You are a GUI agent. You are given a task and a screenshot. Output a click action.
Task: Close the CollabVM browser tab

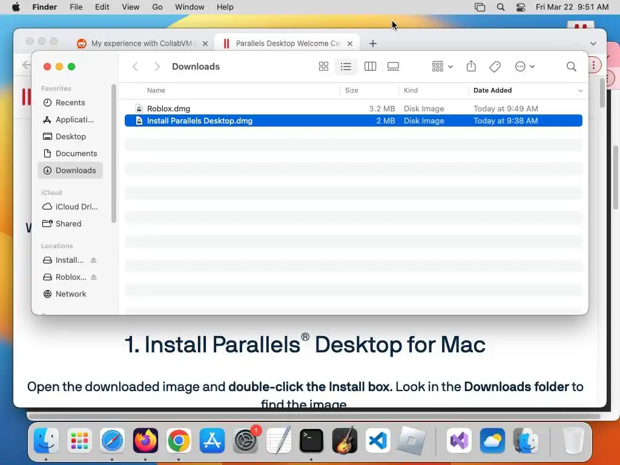tap(205, 44)
